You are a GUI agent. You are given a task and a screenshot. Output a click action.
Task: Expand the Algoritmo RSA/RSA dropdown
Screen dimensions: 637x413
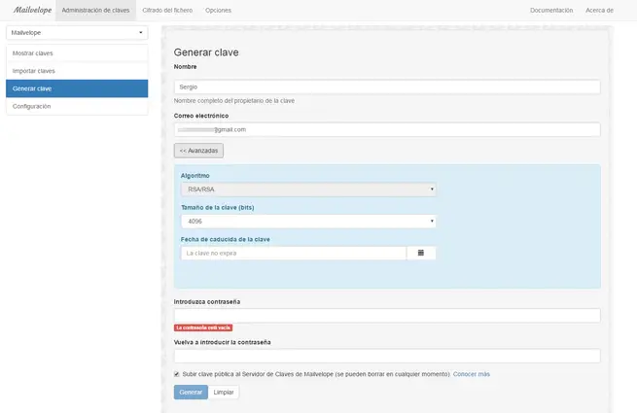coord(308,189)
